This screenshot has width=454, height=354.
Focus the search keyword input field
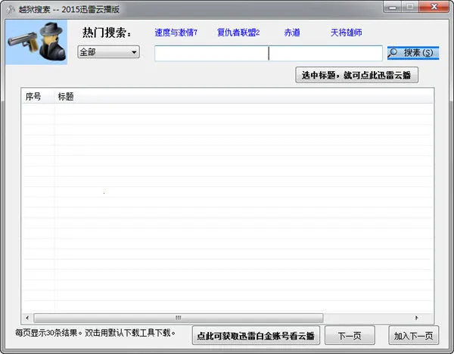268,53
